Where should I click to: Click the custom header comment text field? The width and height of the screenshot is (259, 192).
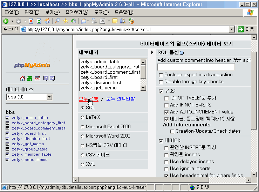[x=196, y=67]
